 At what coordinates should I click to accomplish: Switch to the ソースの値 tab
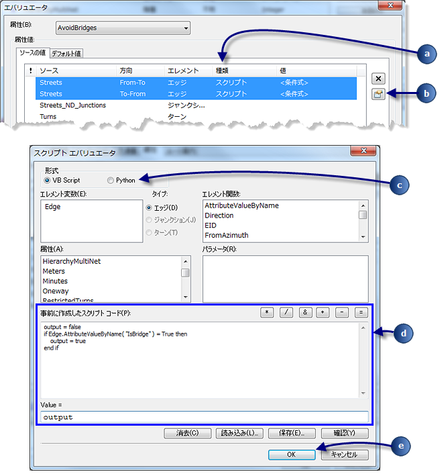click(x=32, y=53)
